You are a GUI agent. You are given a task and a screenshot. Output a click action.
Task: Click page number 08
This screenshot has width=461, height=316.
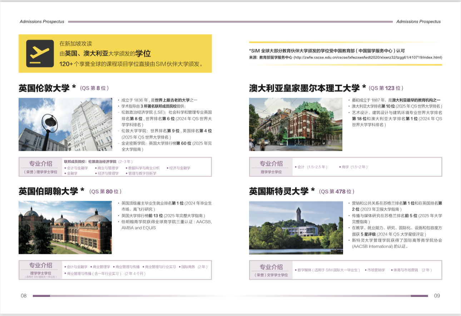[x=24, y=296]
